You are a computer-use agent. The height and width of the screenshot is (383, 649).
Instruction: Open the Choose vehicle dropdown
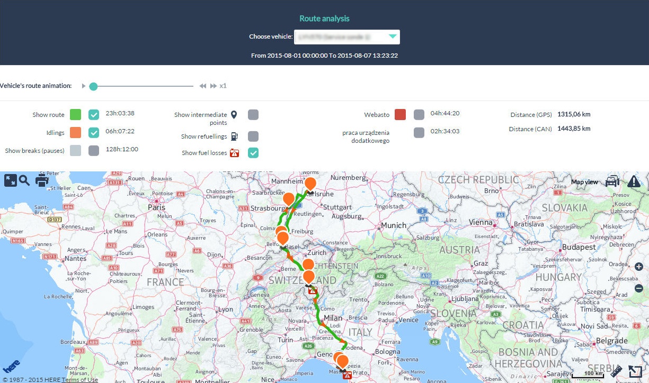(x=348, y=37)
